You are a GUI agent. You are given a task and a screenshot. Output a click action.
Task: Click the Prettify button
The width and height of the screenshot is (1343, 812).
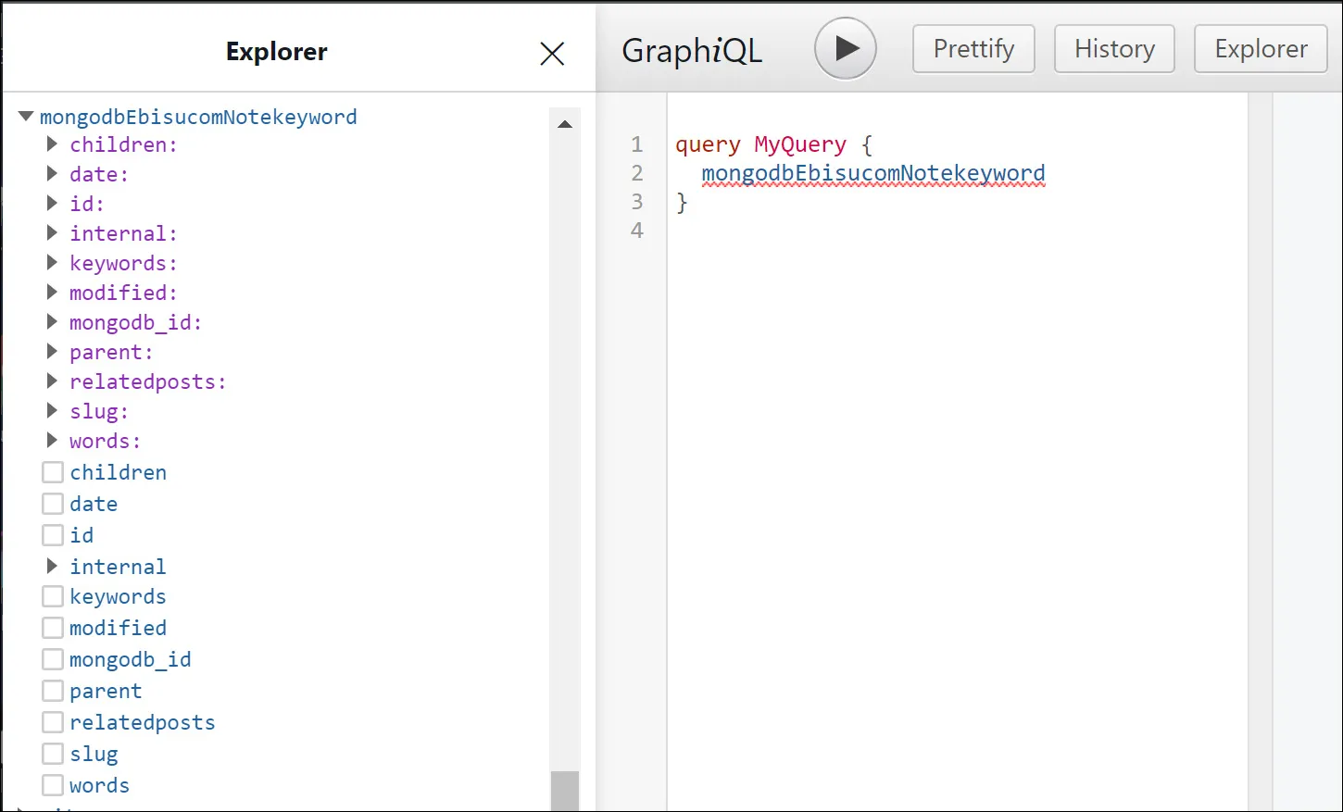point(973,49)
